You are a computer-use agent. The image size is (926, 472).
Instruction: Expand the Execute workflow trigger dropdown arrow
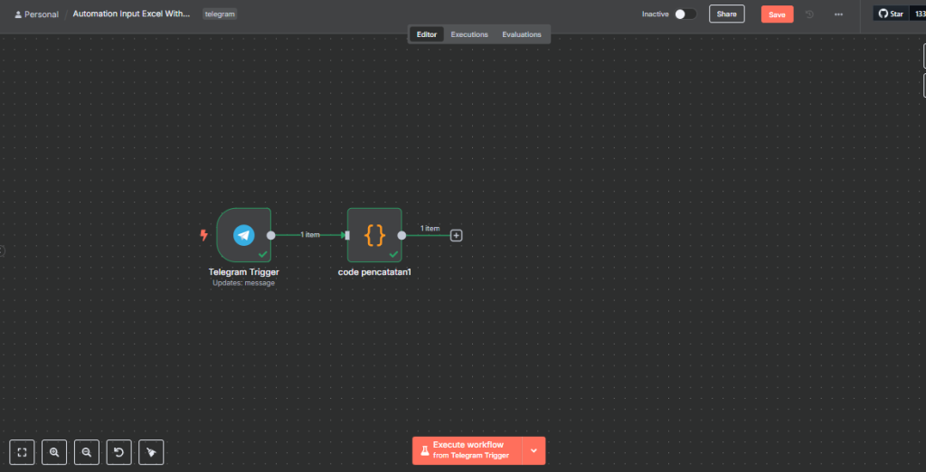point(534,450)
